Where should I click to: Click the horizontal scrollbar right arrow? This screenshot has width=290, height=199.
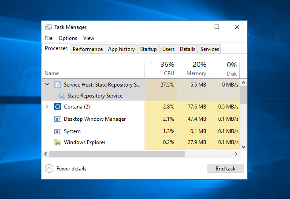tap(236, 154)
